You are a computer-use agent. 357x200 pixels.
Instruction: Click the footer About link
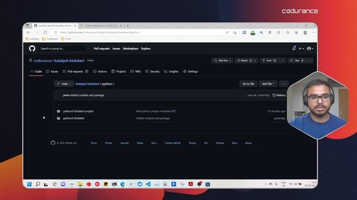pyautogui.click(x=248, y=143)
